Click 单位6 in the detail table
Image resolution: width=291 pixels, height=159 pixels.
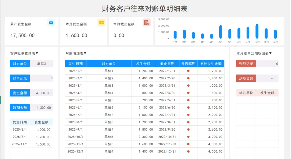click(x=109, y=108)
